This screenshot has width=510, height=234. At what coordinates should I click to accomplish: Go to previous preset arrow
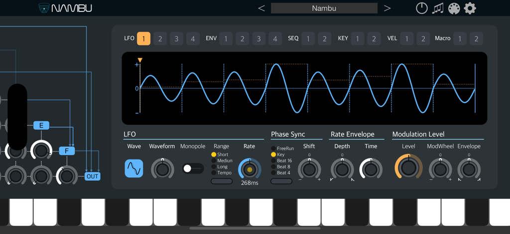261,8
